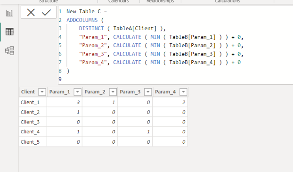Viewport: 293px width, 172px height.
Task: Commit the formula with the checkmark icon
Action: tap(46, 13)
